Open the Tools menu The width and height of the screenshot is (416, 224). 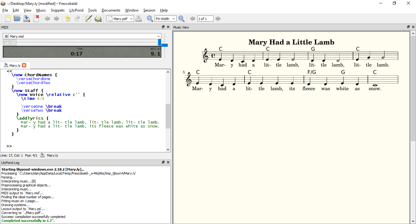93,10
